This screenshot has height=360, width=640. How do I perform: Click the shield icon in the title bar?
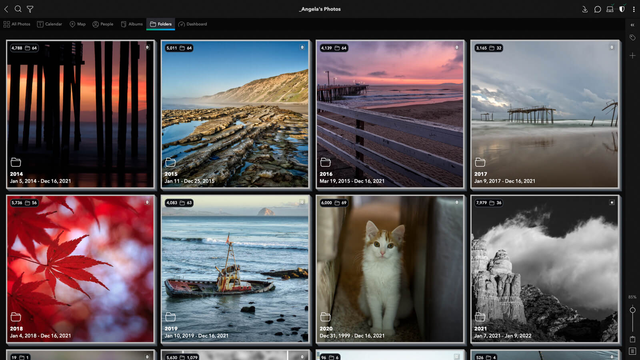[x=622, y=9]
